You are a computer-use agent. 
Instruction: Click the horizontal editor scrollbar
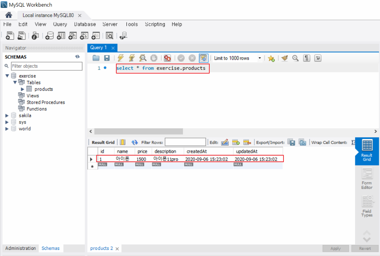pyautogui.click(x=138, y=131)
